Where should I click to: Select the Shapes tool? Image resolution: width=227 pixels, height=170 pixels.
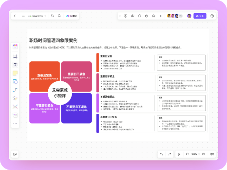tap(15, 81)
